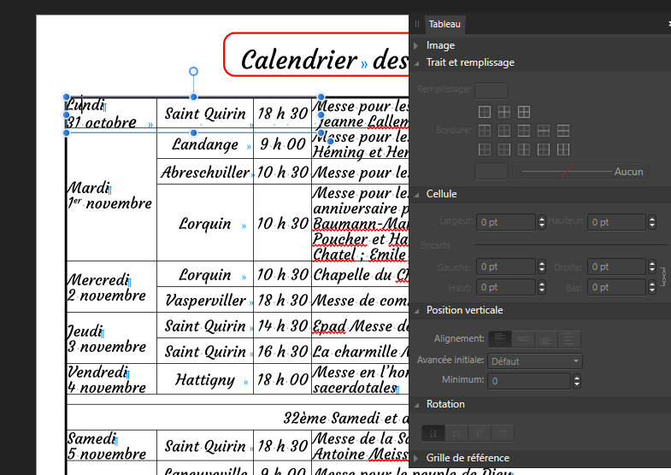Rotate cell text 180 degrees
The height and width of the screenshot is (475, 671).
[480, 433]
